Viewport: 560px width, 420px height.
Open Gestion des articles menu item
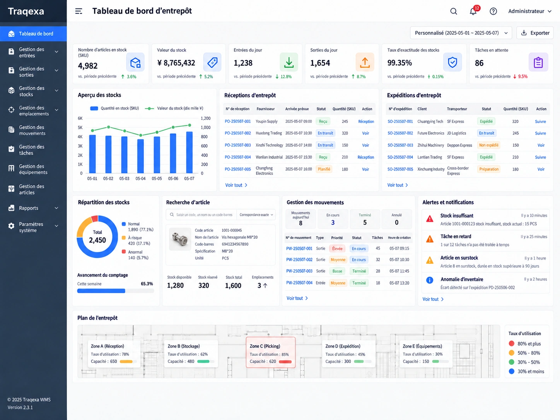[x=33, y=189]
